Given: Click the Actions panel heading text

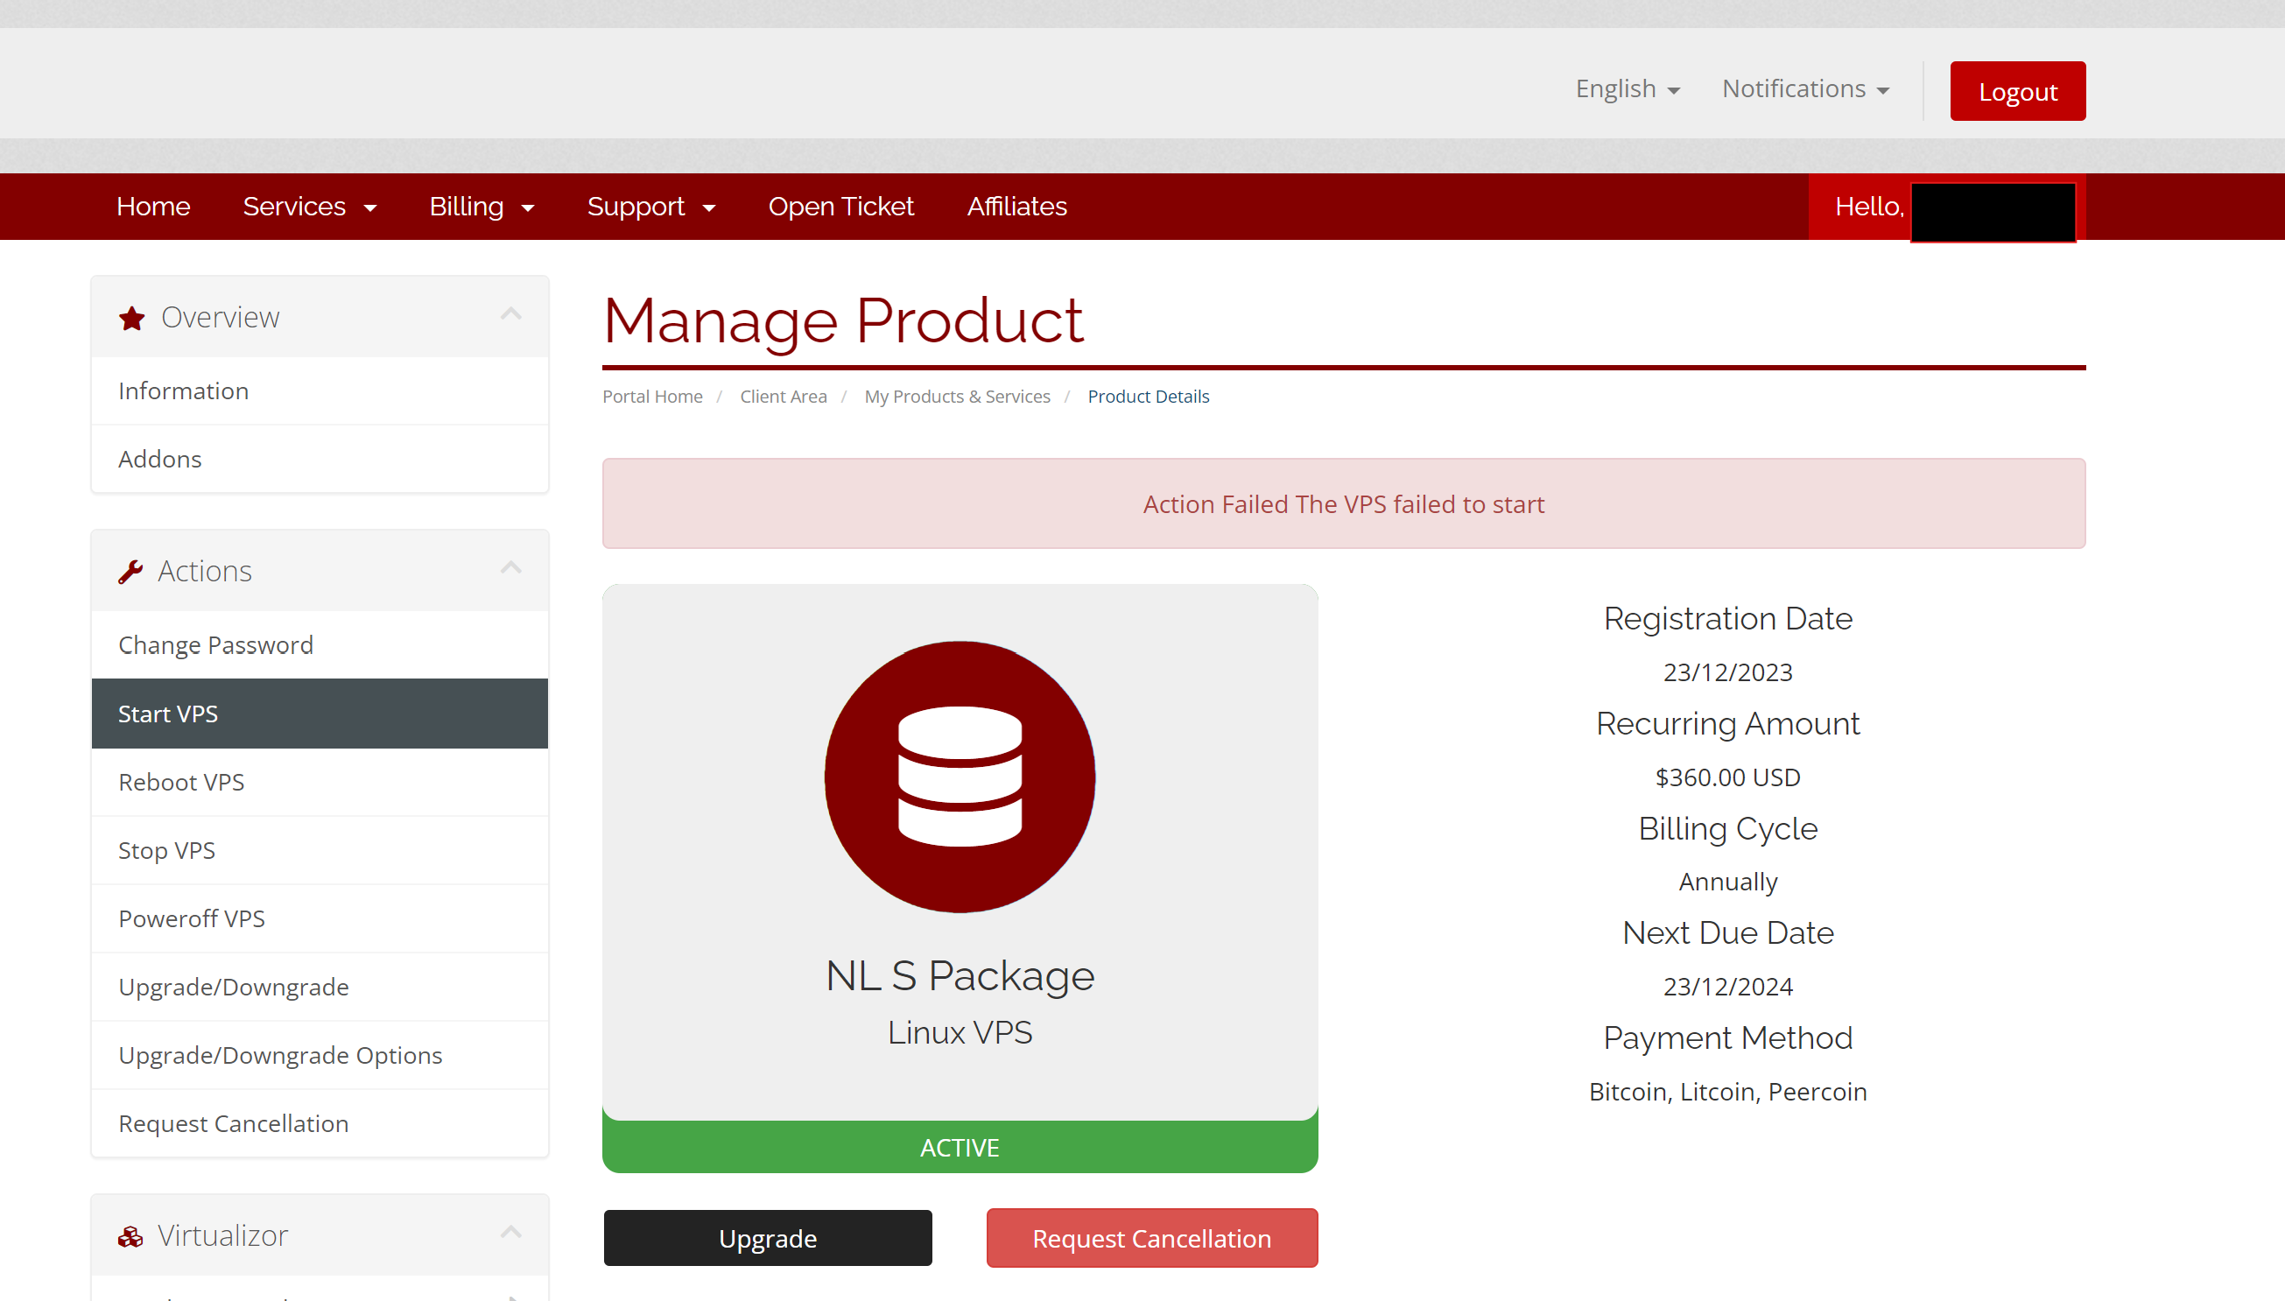Looking at the screenshot, I should (x=205, y=572).
